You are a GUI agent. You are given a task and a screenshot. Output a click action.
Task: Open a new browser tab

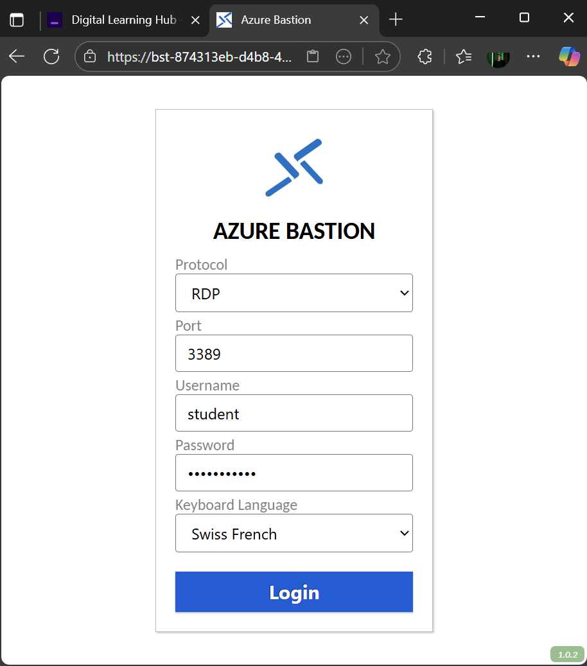(x=396, y=20)
